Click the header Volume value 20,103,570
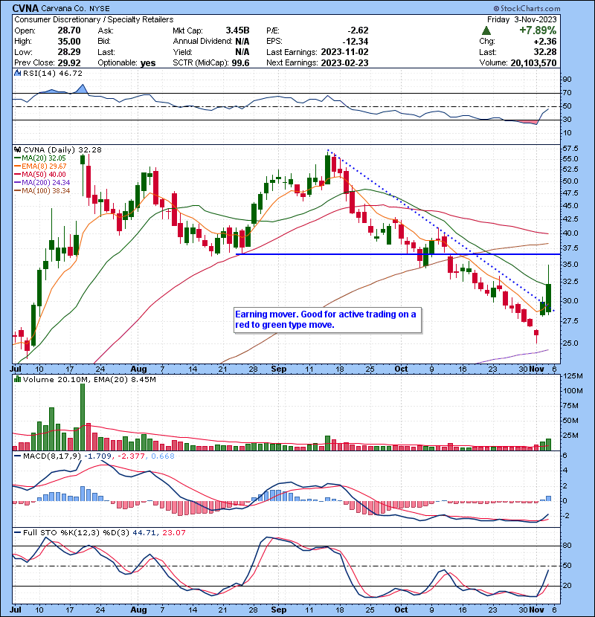 coord(533,62)
